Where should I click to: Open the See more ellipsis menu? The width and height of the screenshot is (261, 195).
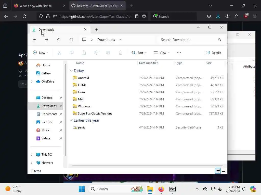point(179,53)
